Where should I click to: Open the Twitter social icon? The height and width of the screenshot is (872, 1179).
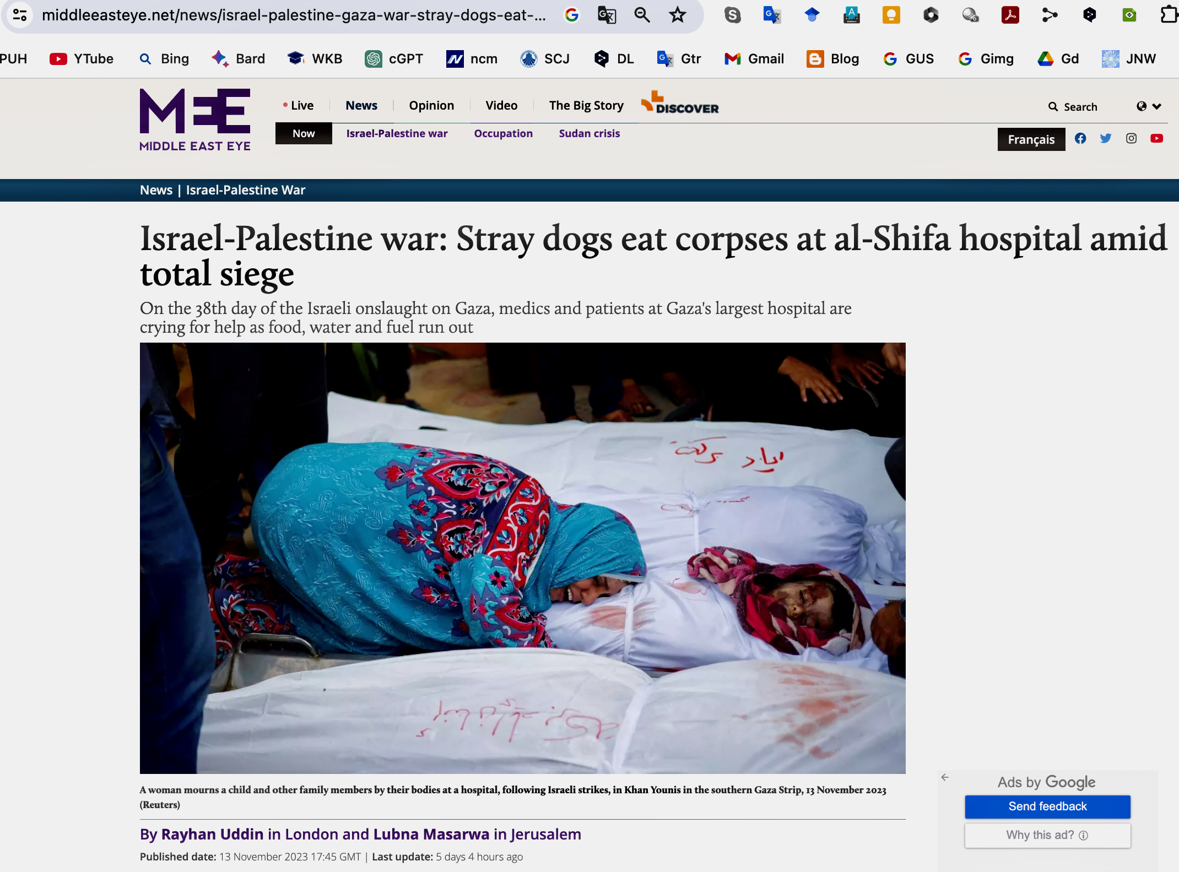click(1106, 138)
